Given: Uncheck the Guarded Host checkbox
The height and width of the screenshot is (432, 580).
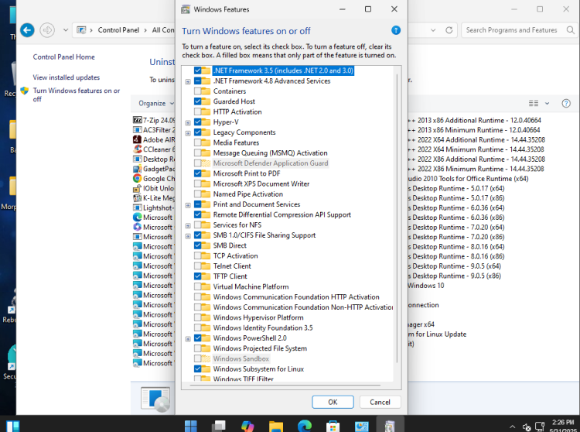Looking at the screenshot, I should (x=197, y=101).
